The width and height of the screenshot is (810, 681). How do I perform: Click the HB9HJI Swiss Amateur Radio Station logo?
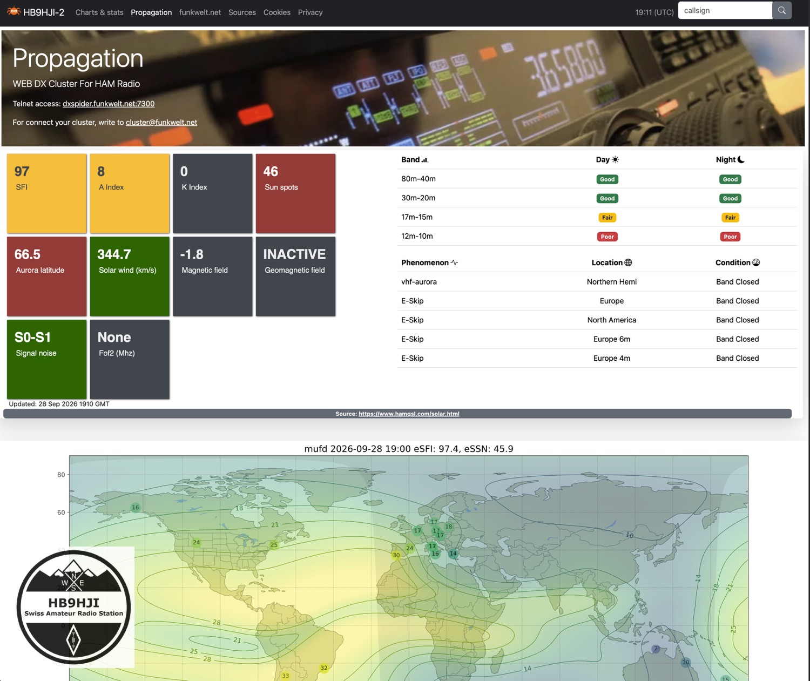tap(73, 607)
